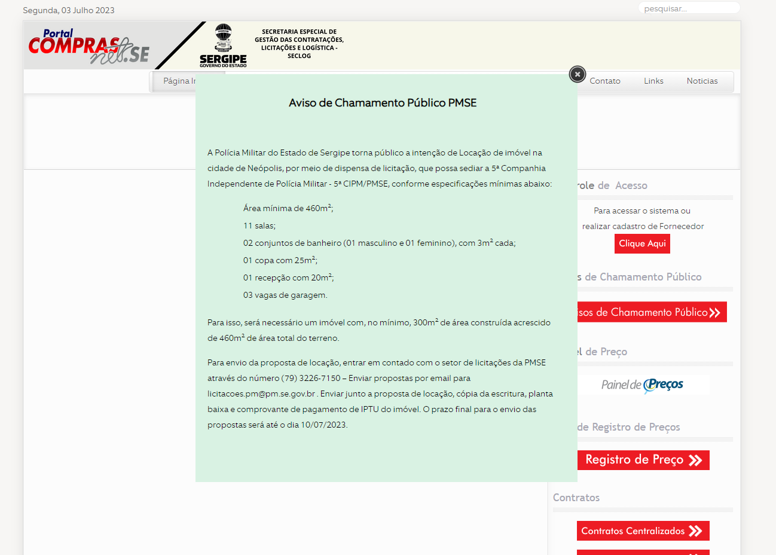The image size is (776, 555).
Task: Open the Painel de Preços logo link
Action: [x=643, y=385]
